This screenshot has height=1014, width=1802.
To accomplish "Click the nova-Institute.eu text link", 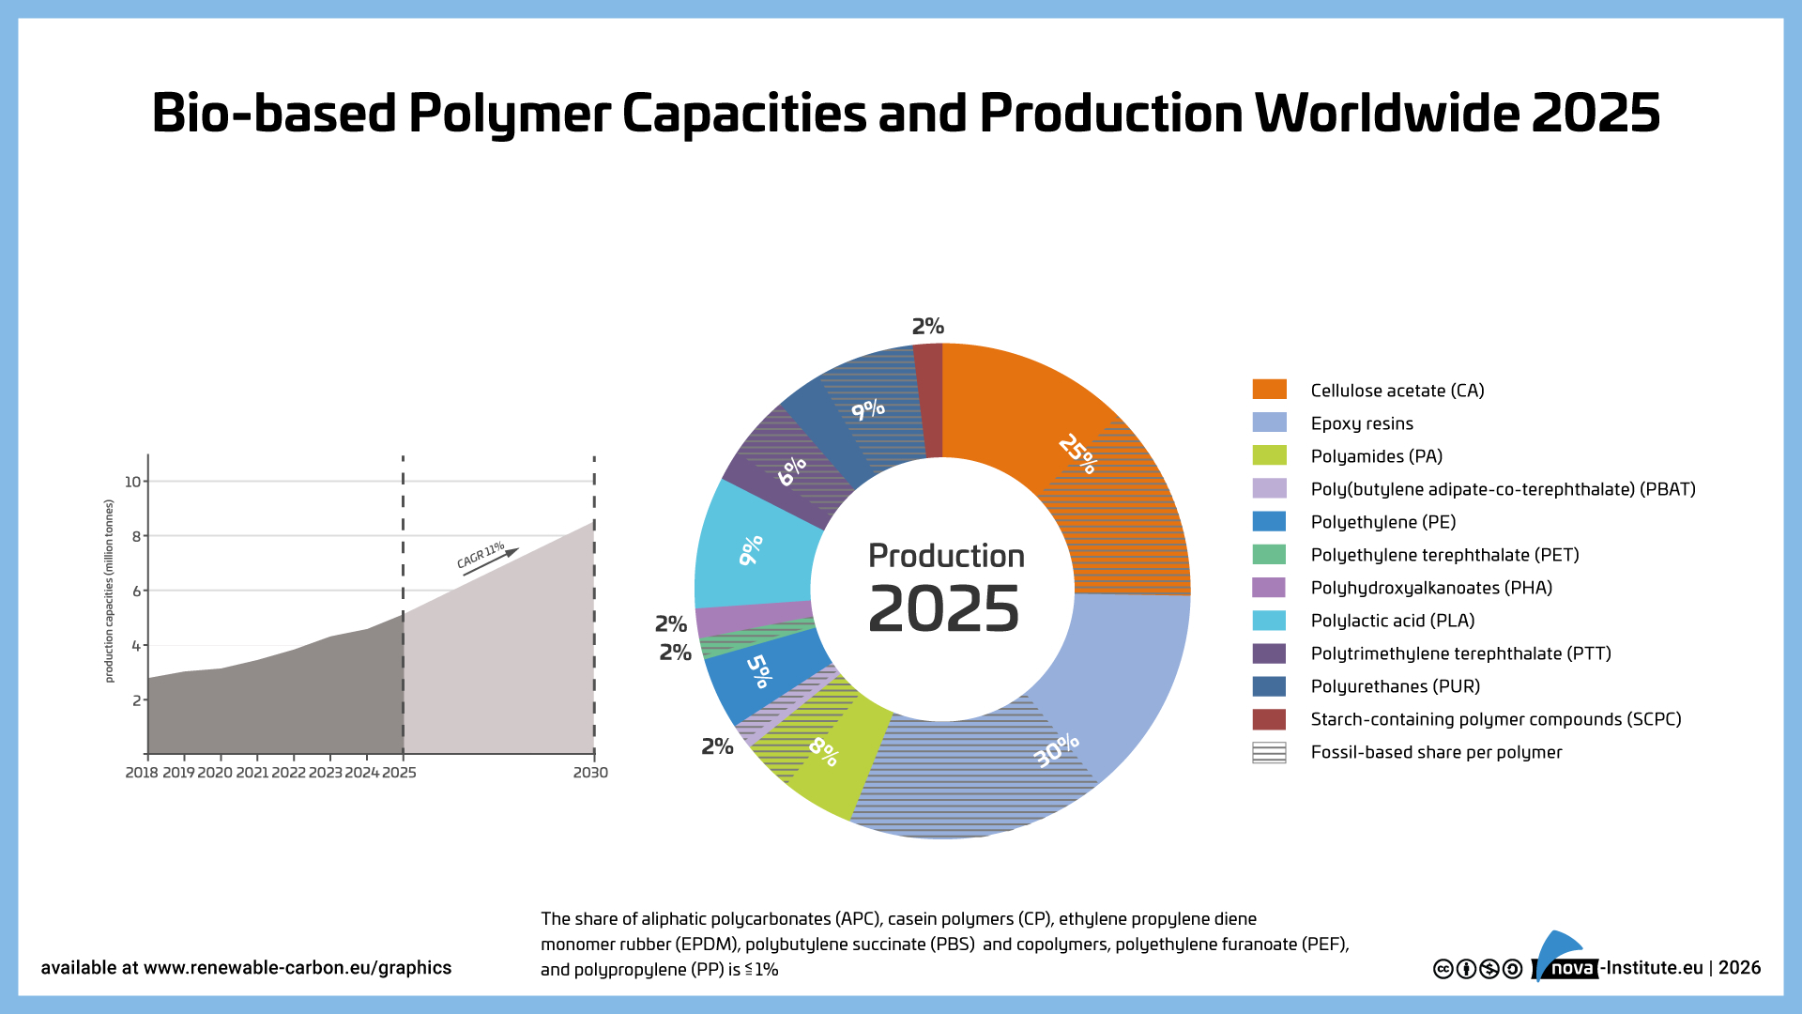I will (x=1652, y=968).
